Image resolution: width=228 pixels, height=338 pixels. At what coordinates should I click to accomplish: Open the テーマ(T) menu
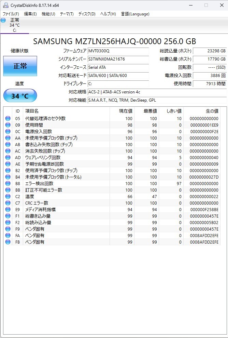click(67, 14)
